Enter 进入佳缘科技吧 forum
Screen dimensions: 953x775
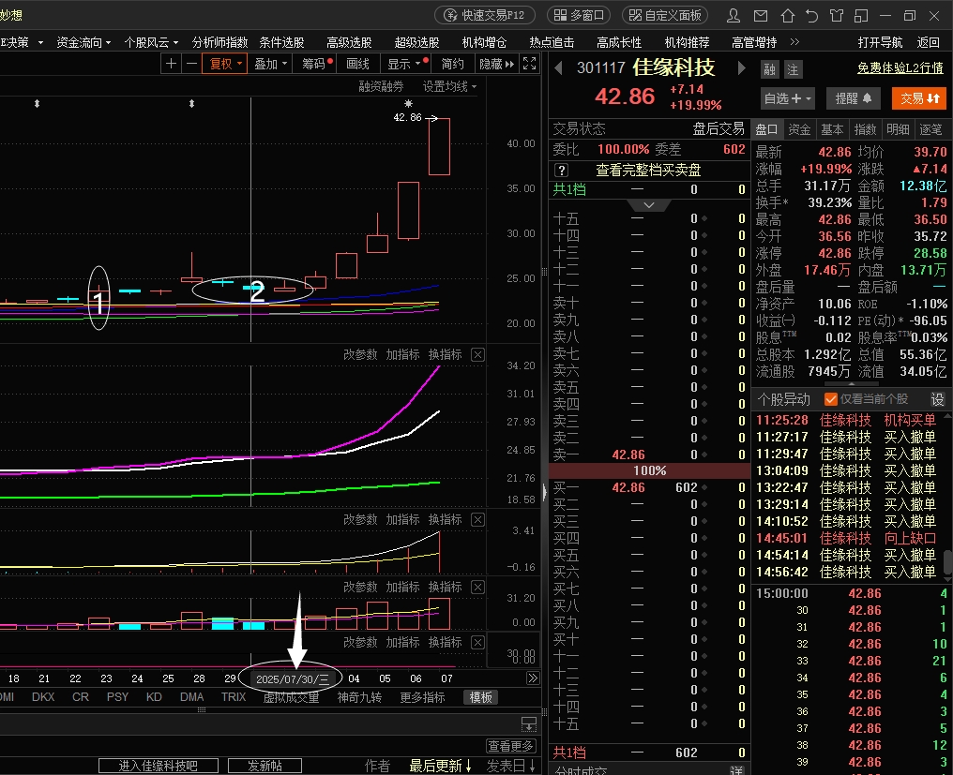click(158, 766)
